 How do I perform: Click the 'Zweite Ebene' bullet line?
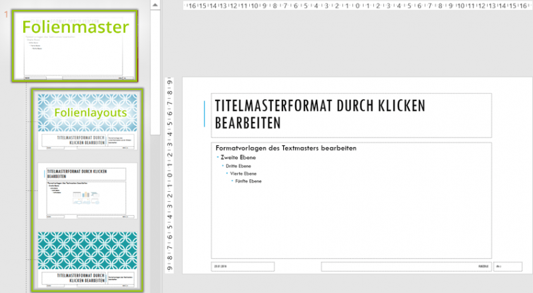(x=238, y=157)
